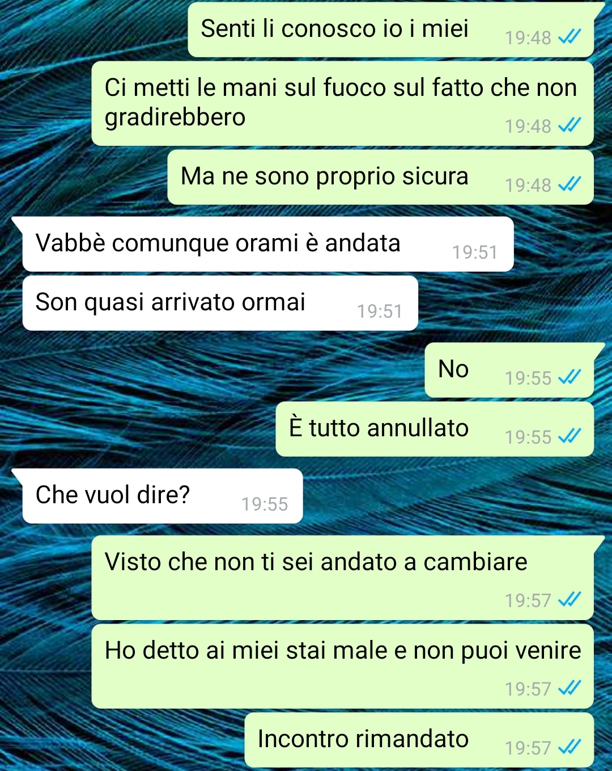The height and width of the screenshot is (771, 612).
Task: Tap the 19:51 timestamp on the 'Vabbè comunque' message
Action: pos(475,252)
